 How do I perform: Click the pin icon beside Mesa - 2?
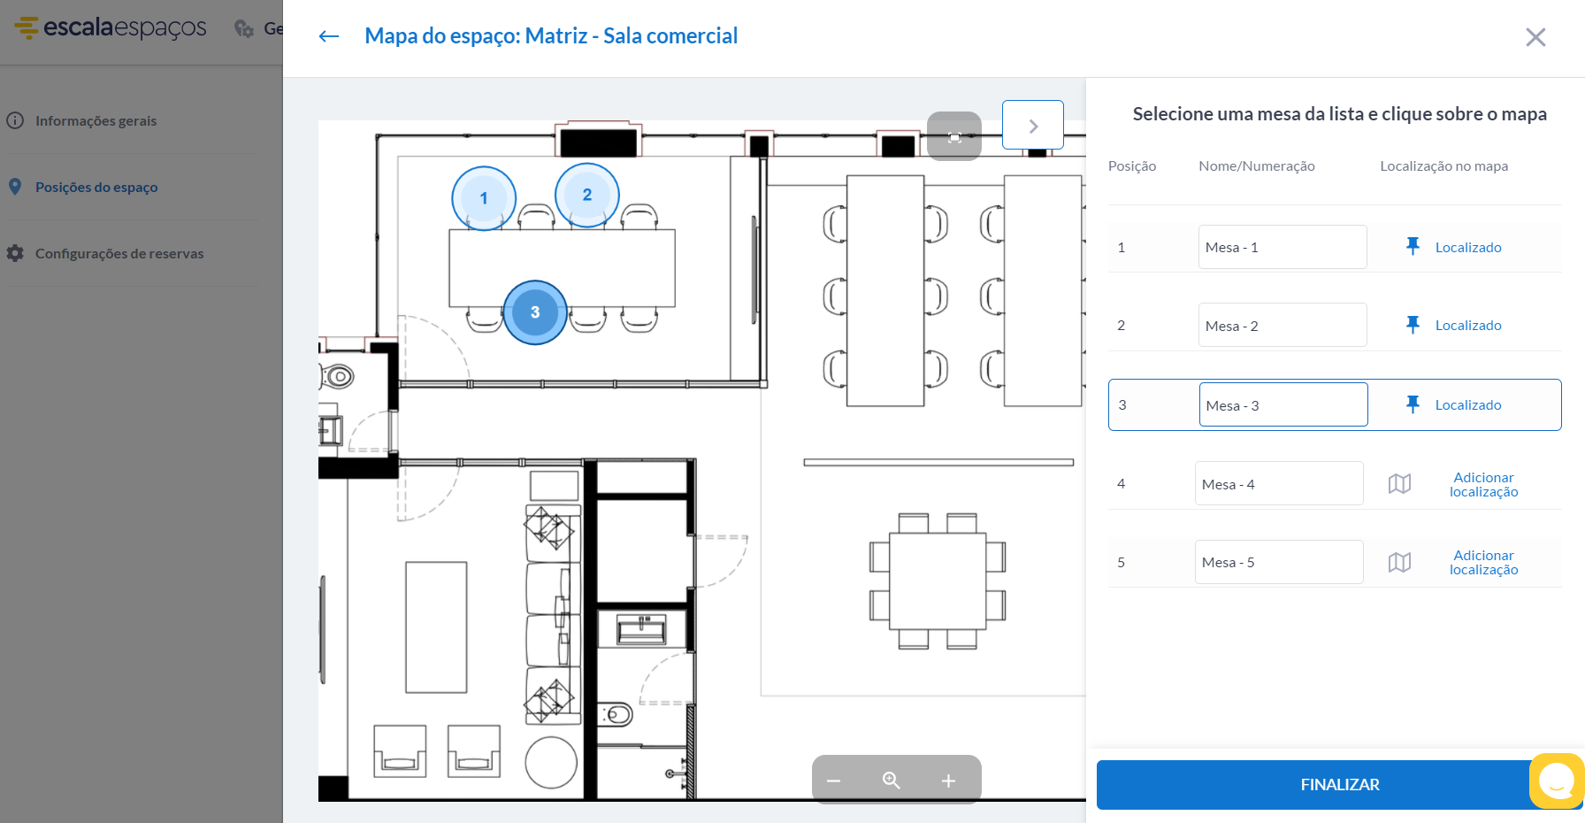click(x=1413, y=325)
